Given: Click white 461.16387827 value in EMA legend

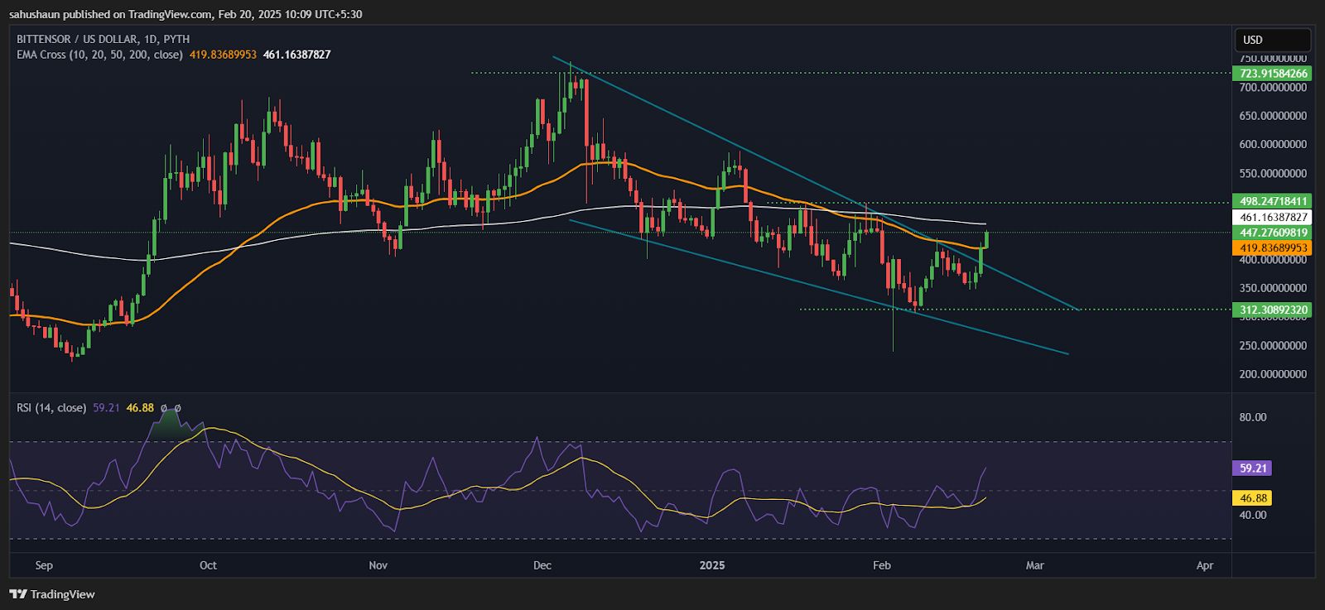Looking at the screenshot, I should coord(297,55).
